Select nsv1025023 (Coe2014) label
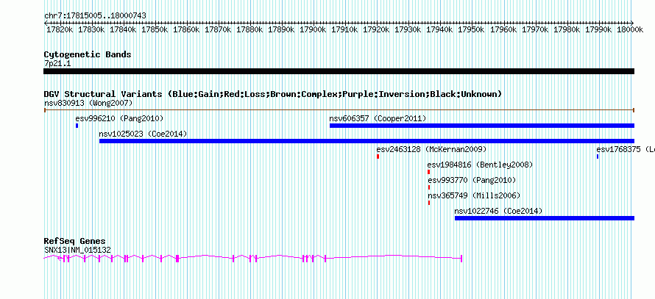Image resolution: width=655 pixels, height=299 pixels. pos(143,134)
